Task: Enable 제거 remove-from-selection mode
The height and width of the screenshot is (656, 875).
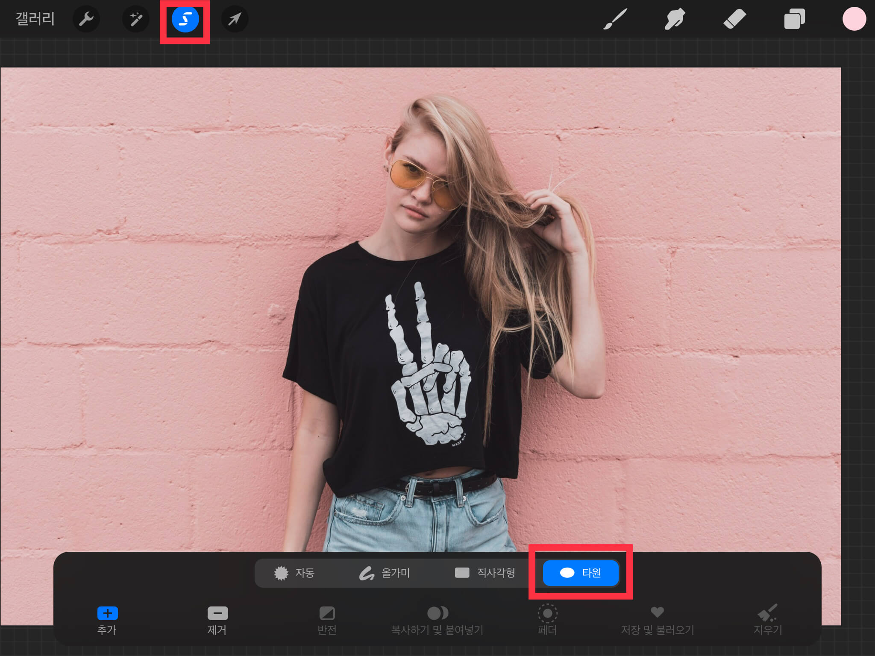Action: [217, 620]
